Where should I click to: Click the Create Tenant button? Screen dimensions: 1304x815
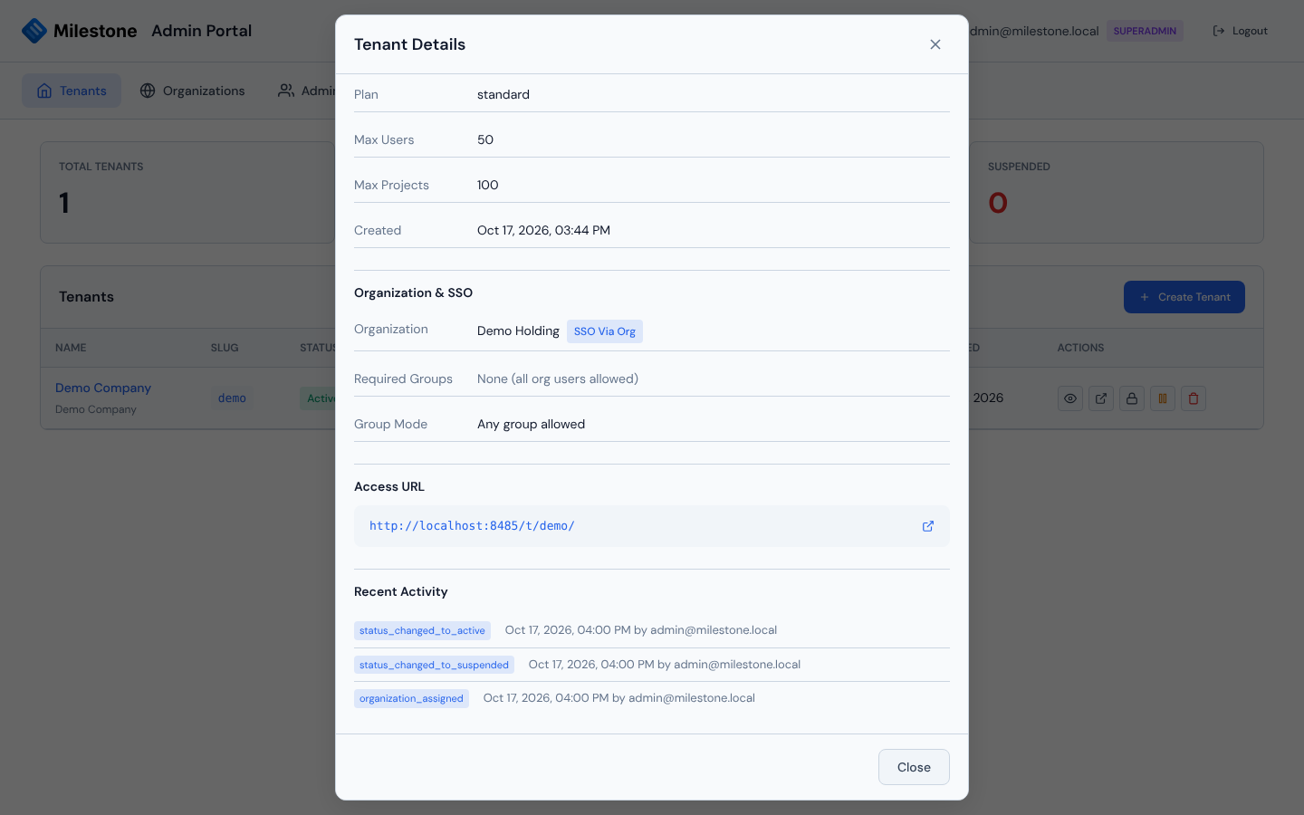click(x=1184, y=297)
